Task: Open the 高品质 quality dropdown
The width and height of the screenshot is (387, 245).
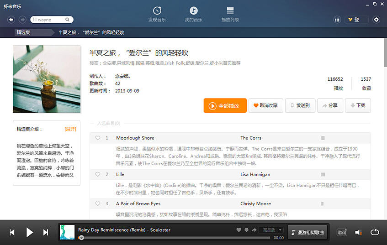Action: (271, 230)
